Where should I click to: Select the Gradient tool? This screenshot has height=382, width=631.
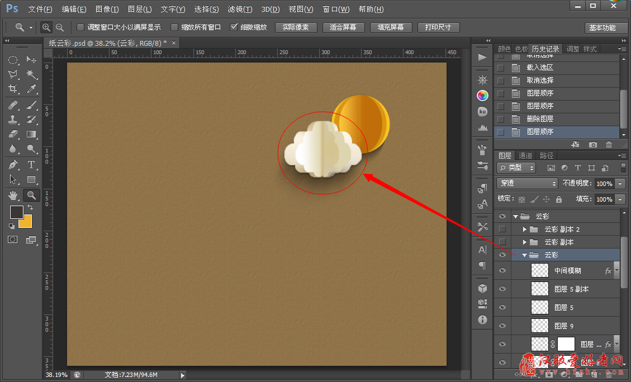click(x=31, y=134)
